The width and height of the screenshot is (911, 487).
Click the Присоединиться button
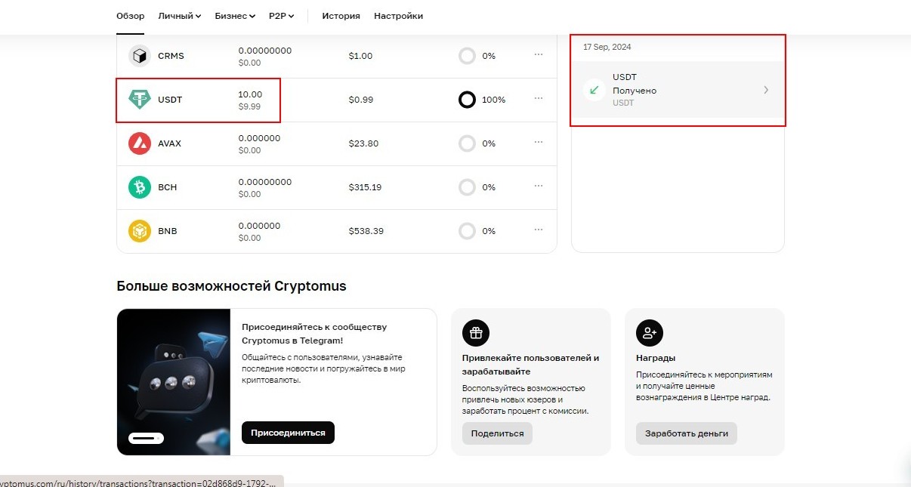[x=288, y=433]
